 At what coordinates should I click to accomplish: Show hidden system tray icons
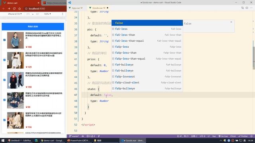[x=221, y=140]
